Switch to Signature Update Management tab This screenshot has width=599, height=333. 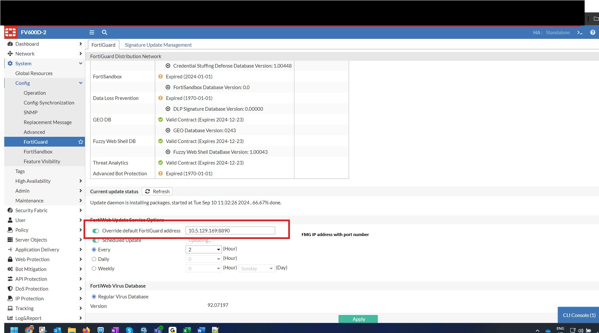click(158, 45)
